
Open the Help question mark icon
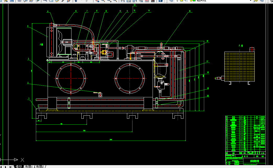coord(160,1)
